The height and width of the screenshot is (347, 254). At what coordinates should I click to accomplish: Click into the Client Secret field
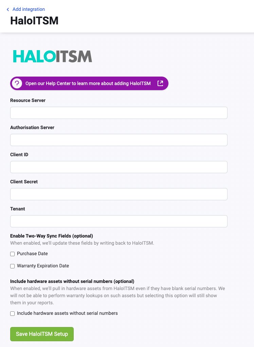[119, 194]
